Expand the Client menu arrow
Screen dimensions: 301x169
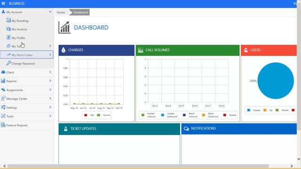50,72
